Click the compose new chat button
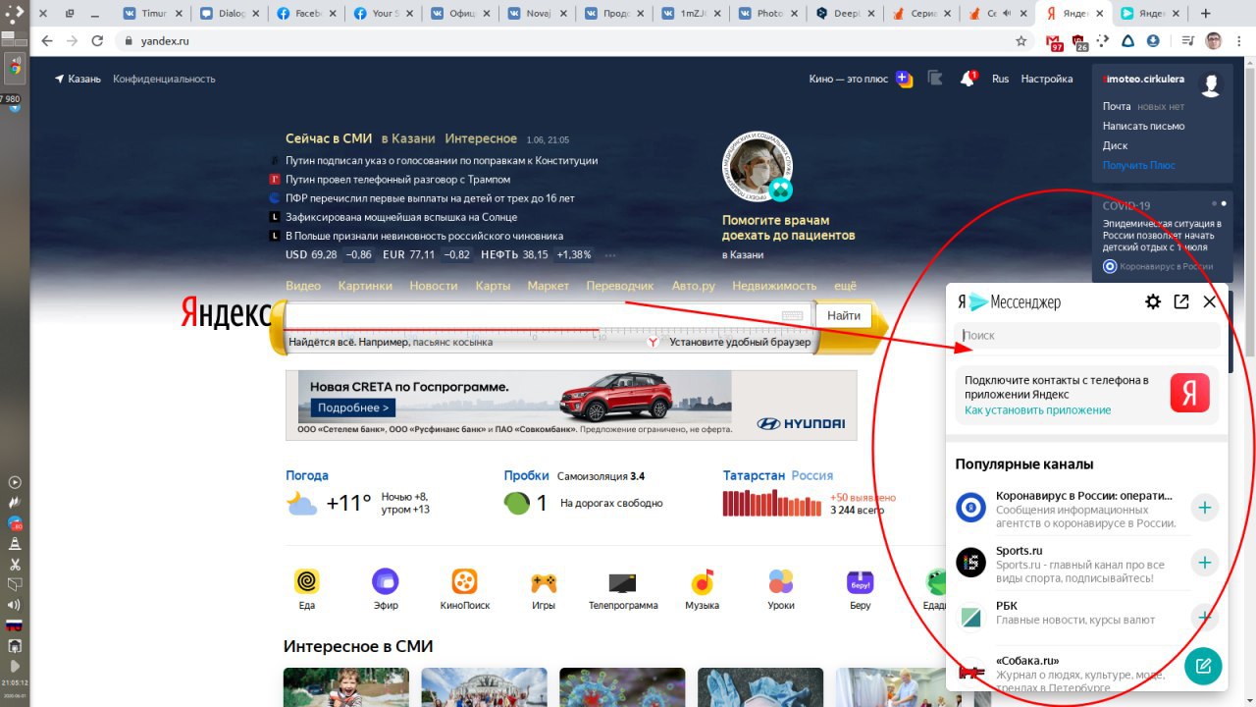This screenshot has height=707, width=1256. [x=1203, y=667]
